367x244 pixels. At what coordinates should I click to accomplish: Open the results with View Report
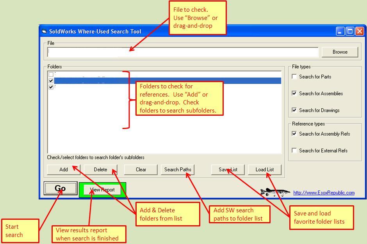102,189
